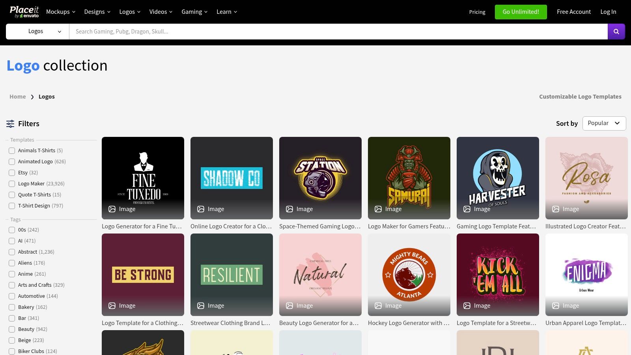
Task: Open the Free Account link
Action: [574, 12]
